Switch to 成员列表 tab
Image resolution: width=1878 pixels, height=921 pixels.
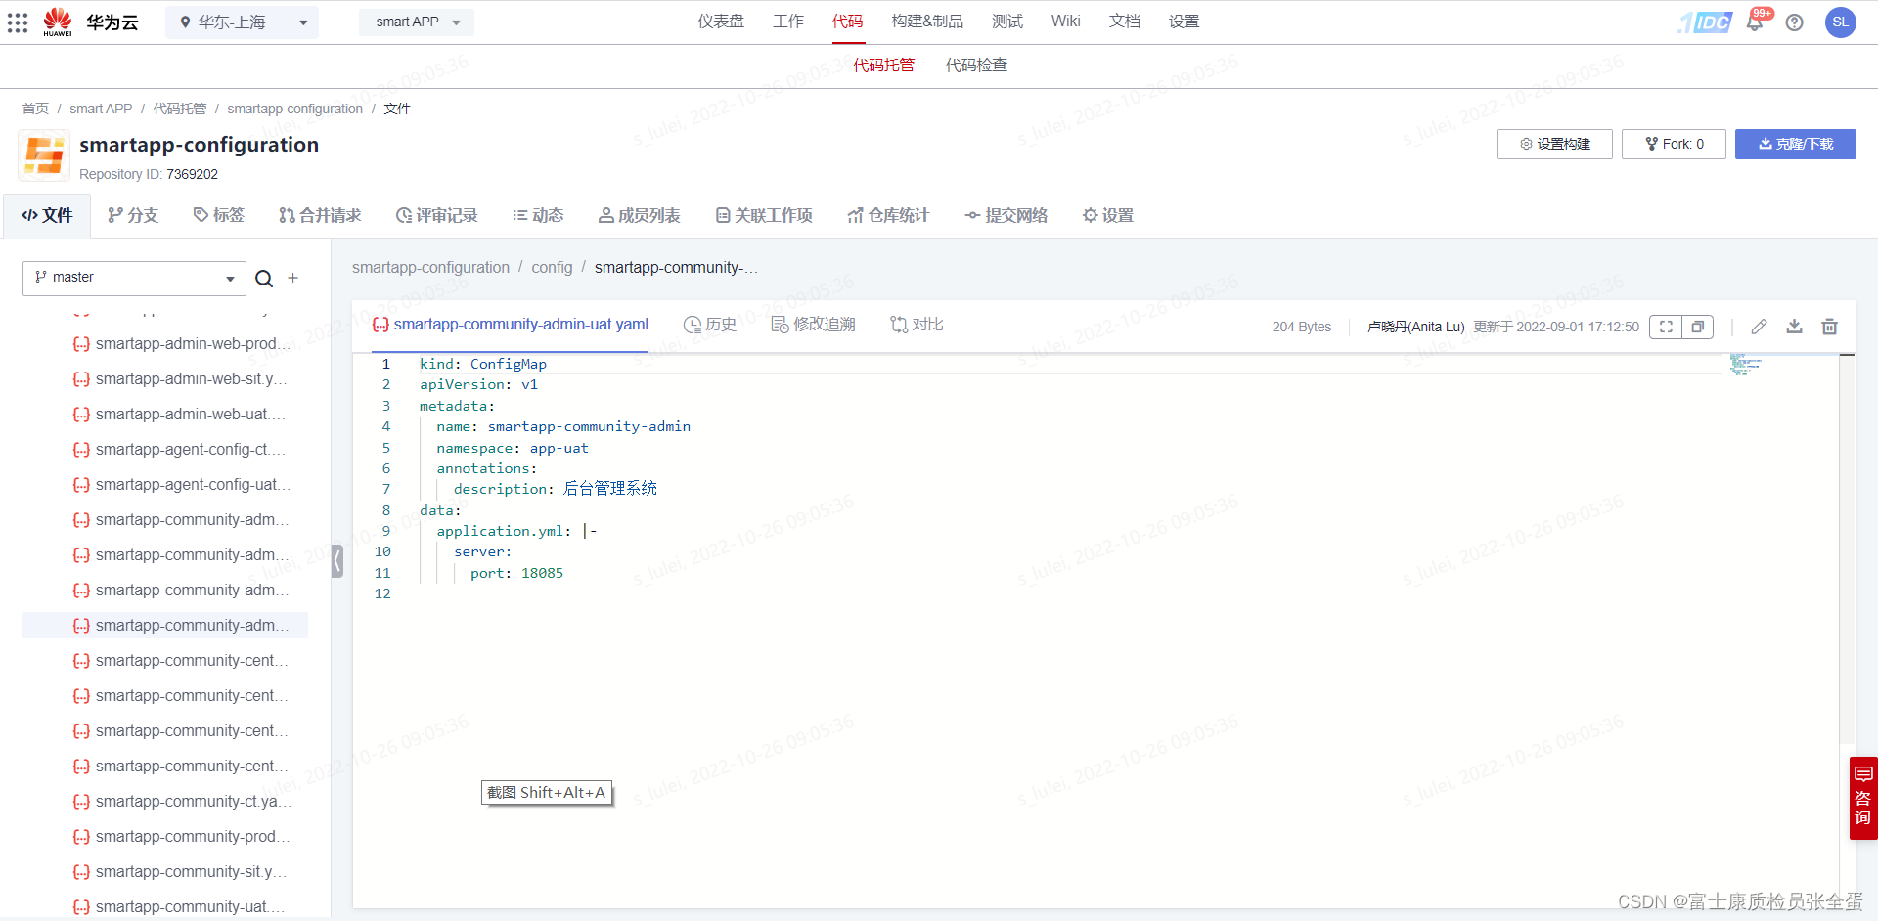click(640, 215)
